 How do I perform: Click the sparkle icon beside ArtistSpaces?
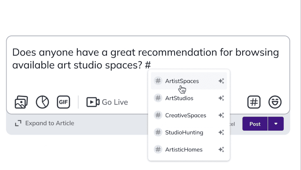pyautogui.click(x=221, y=81)
